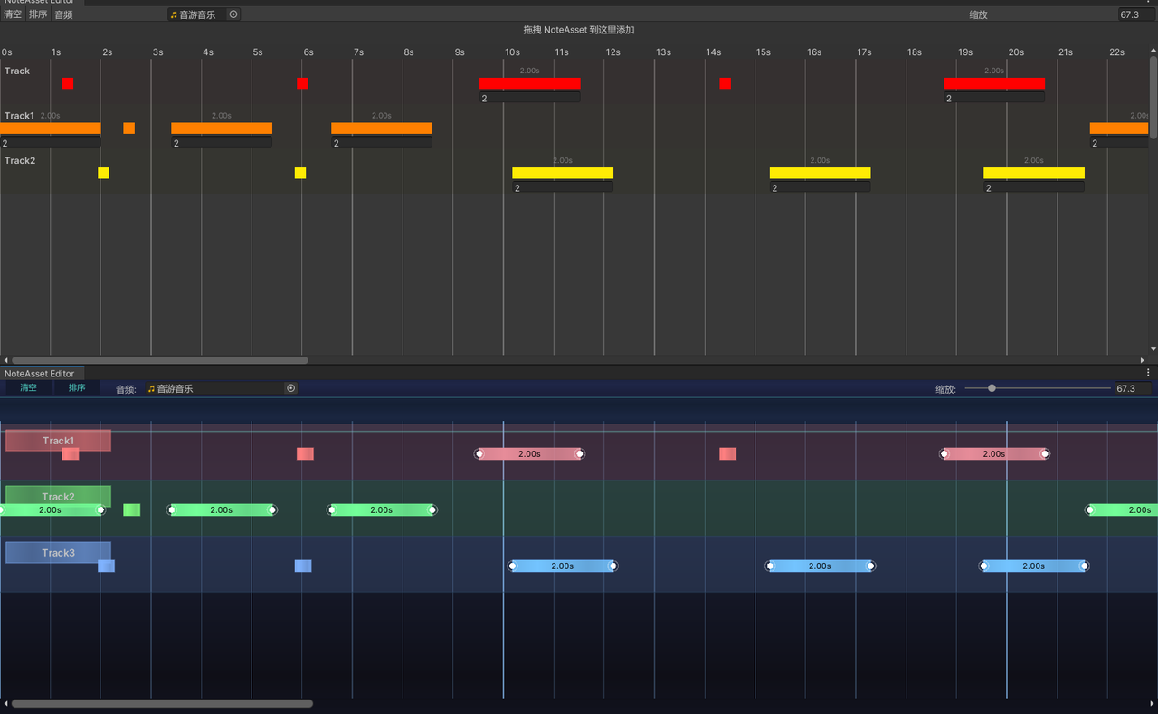The width and height of the screenshot is (1158, 714).
Task: Select lower Track3 header box
Action: tap(58, 553)
